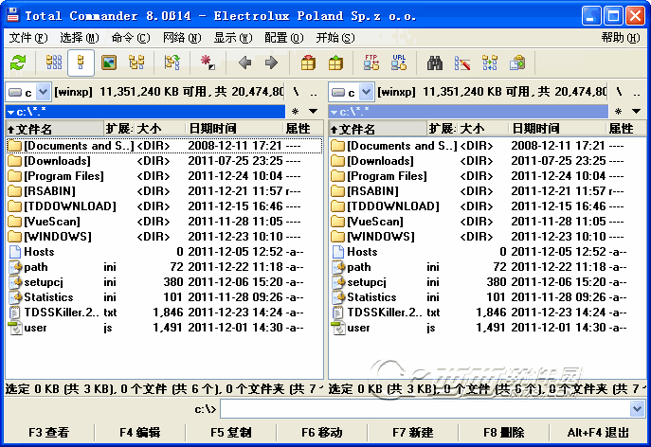This screenshot has width=651, height=447.
Task: Click the copy names to clipboard icon
Action: coord(517,63)
